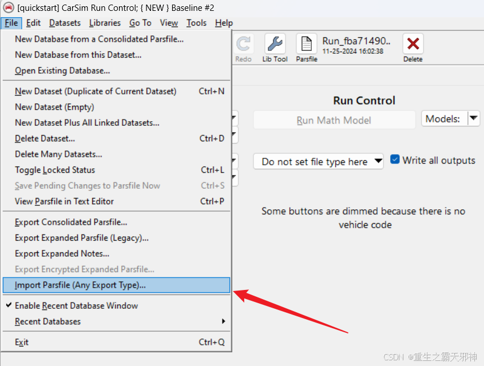Select New Dataset (Duplicate of Current Dataset)
The width and height of the screenshot is (484, 366).
point(117,91)
